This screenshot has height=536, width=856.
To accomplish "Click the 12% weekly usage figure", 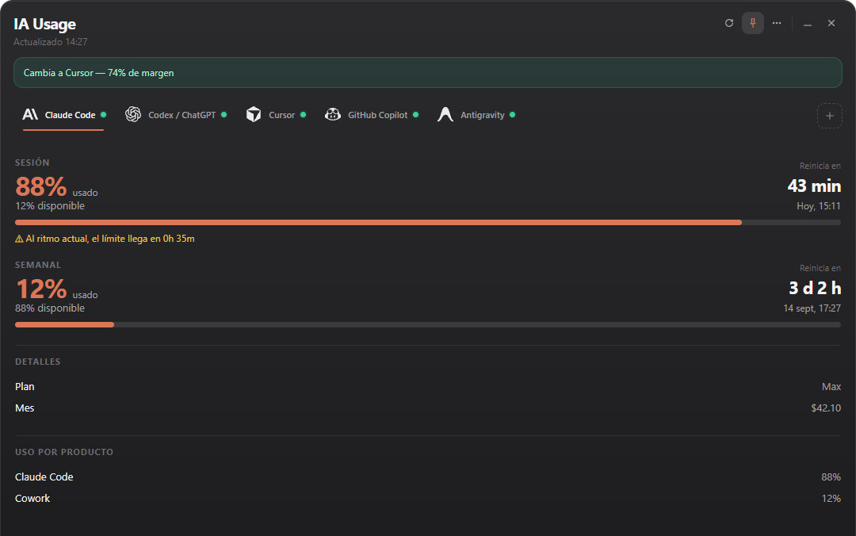I will pos(41,289).
